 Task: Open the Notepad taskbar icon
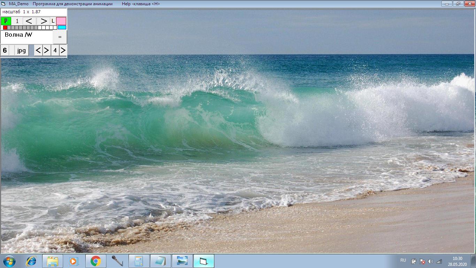[x=160, y=261]
